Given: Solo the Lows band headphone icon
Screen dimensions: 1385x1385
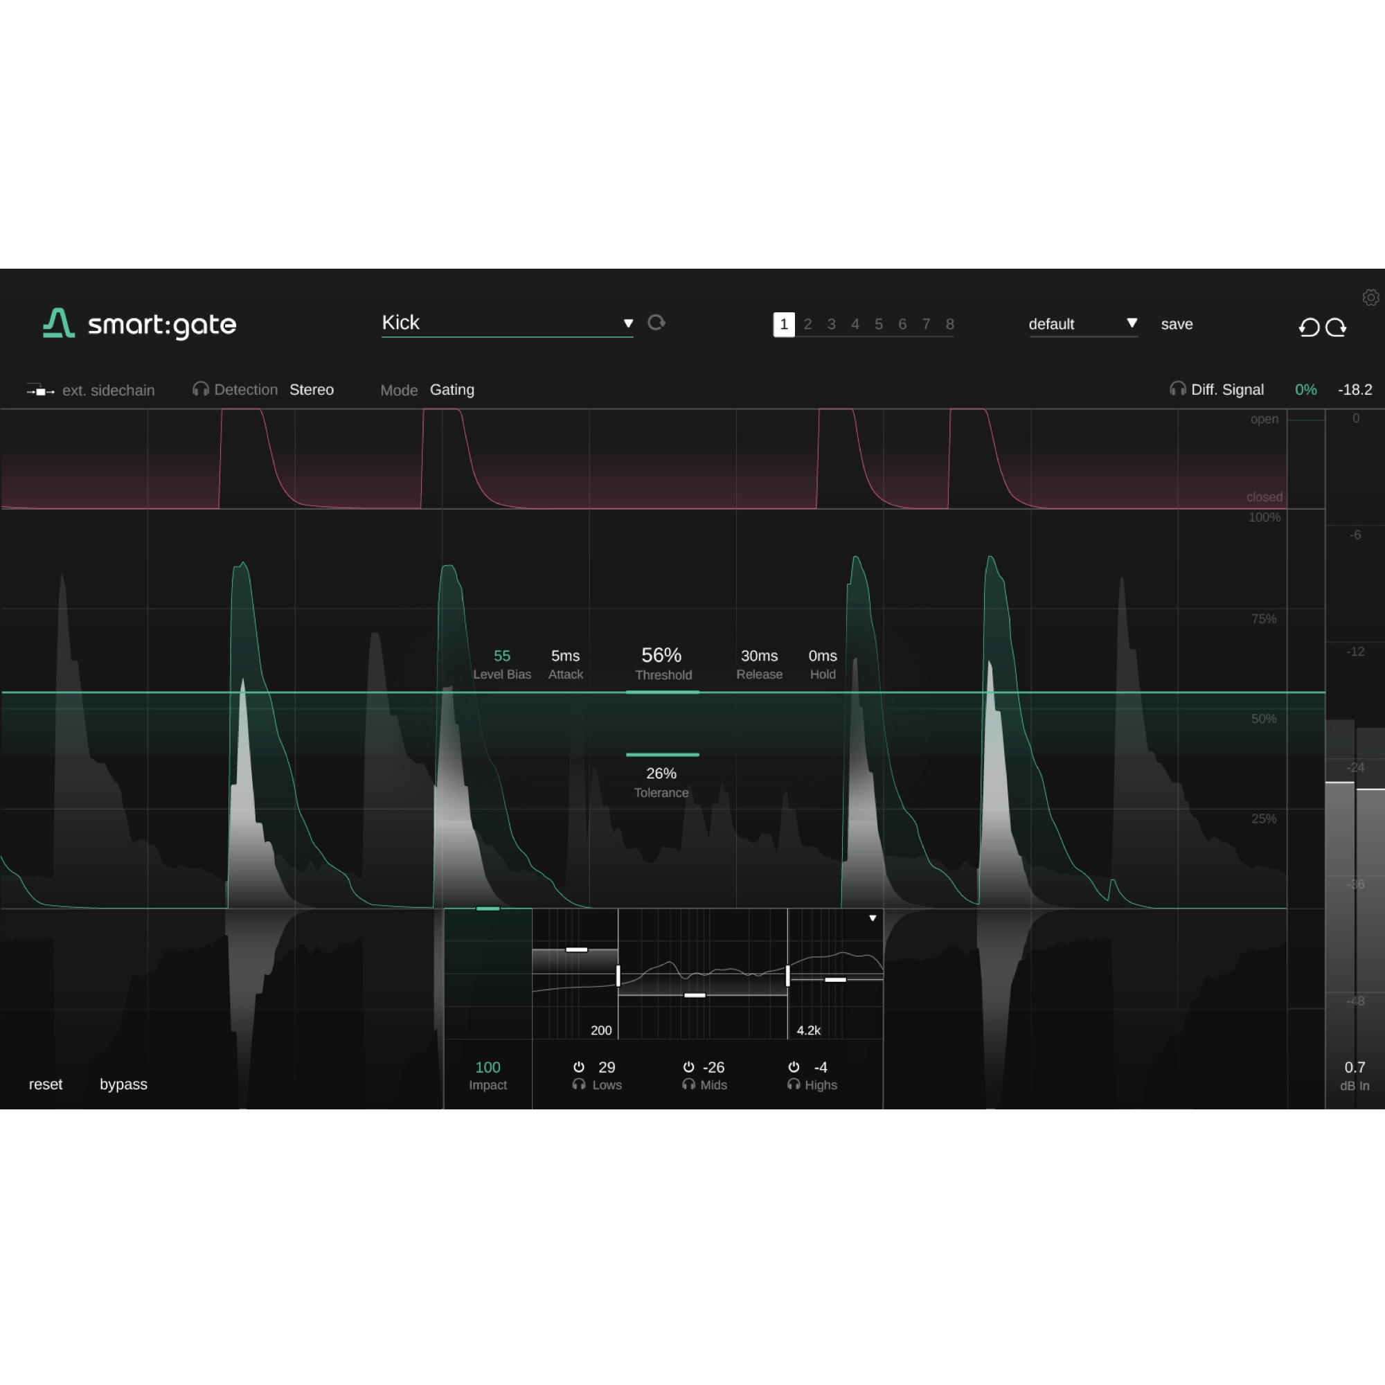Looking at the screenshot, I should [x=578, y=1084].
